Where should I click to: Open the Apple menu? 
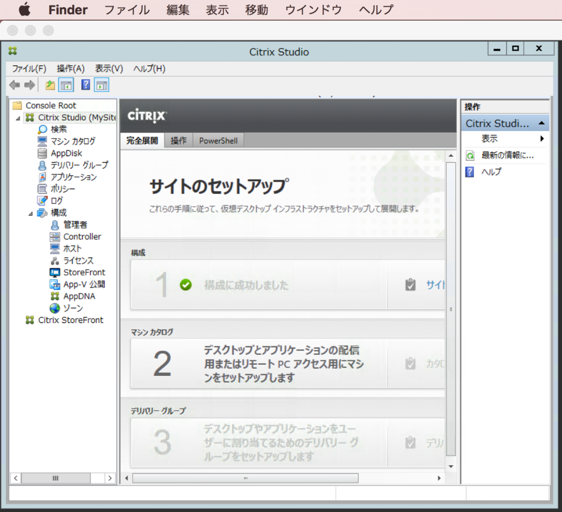[24, 10]
